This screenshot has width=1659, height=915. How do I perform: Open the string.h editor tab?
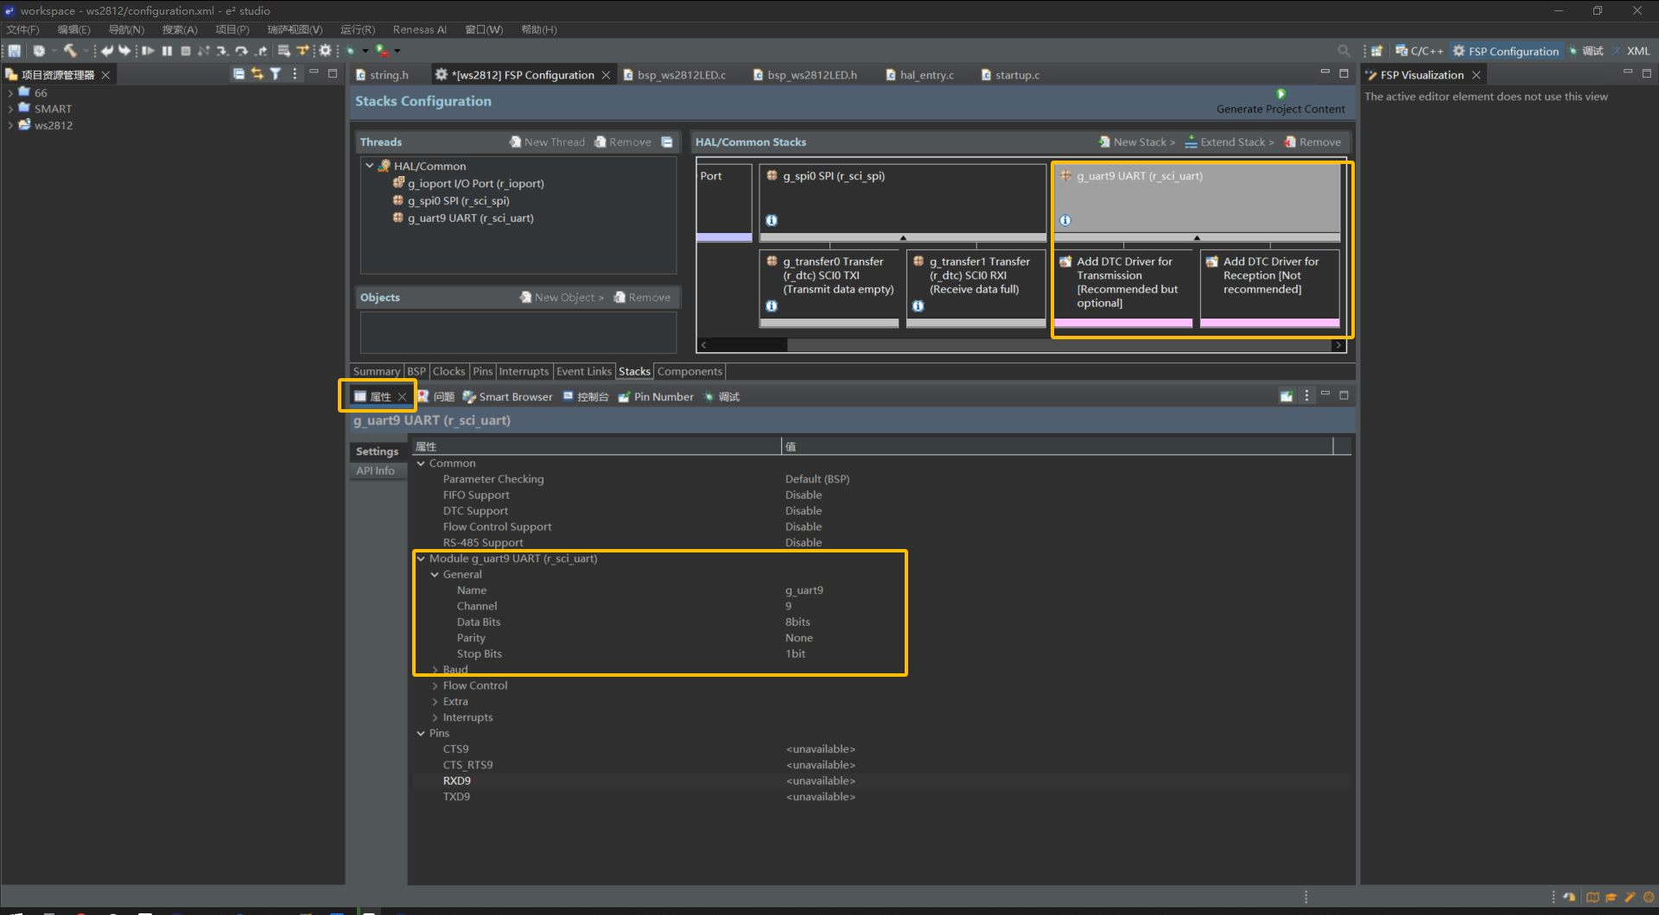click(x=382, y=75)
